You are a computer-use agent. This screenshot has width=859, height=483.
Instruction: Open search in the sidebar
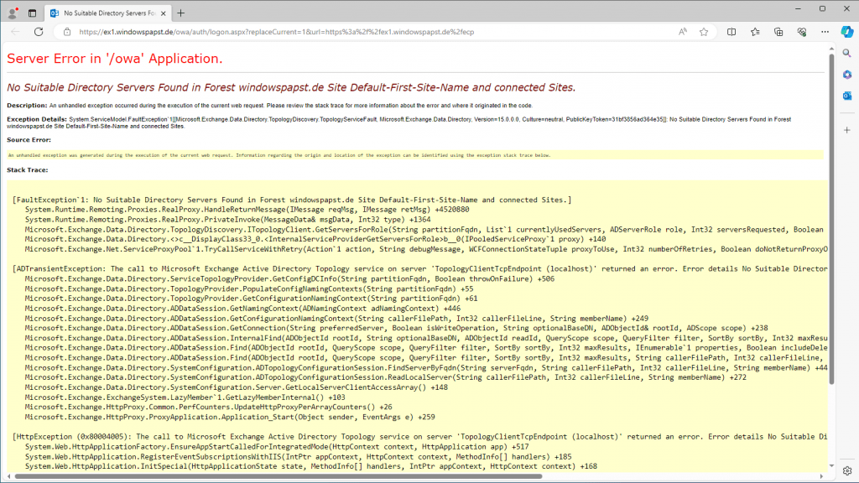coord(846,52)
